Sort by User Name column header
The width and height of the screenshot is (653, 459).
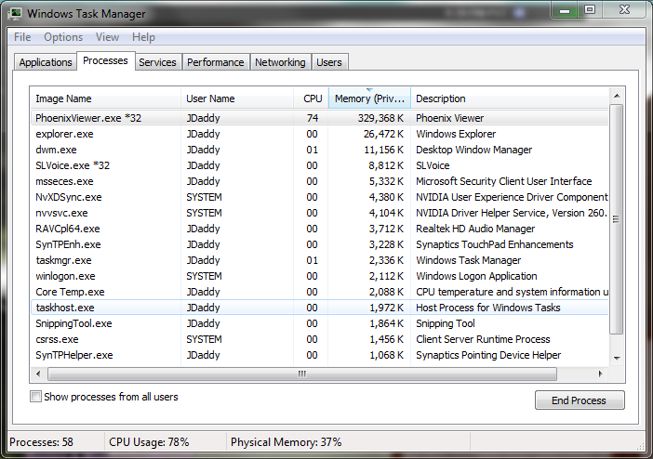tap(237, 98)
